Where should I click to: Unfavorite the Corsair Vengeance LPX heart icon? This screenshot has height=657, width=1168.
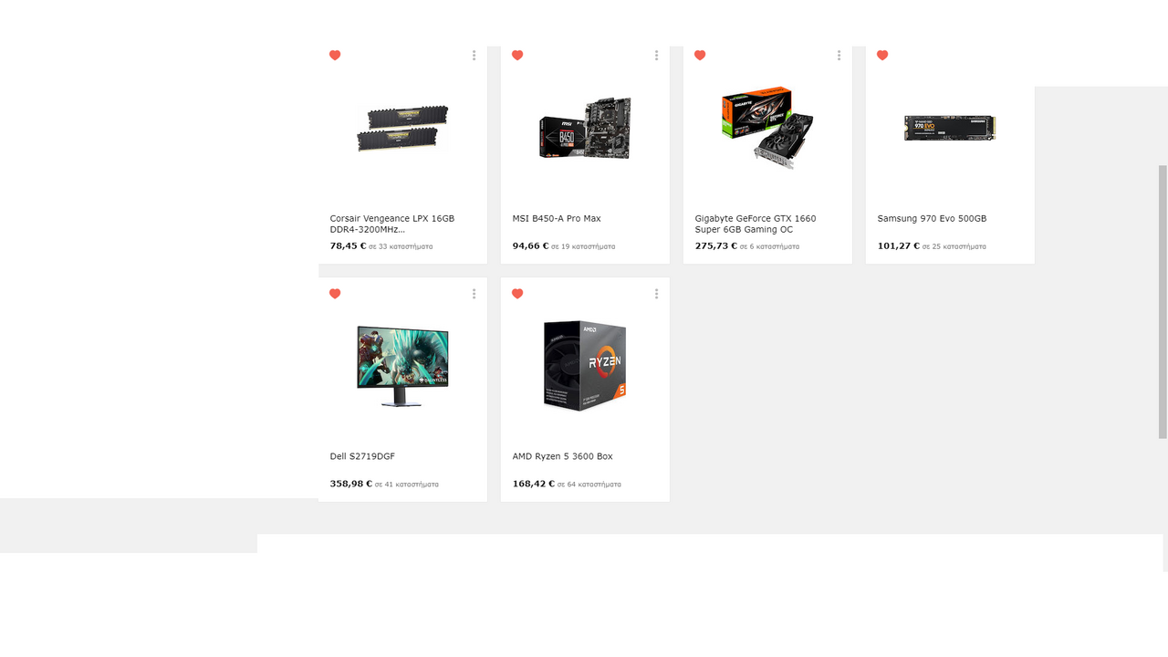[x=335, y=56]
